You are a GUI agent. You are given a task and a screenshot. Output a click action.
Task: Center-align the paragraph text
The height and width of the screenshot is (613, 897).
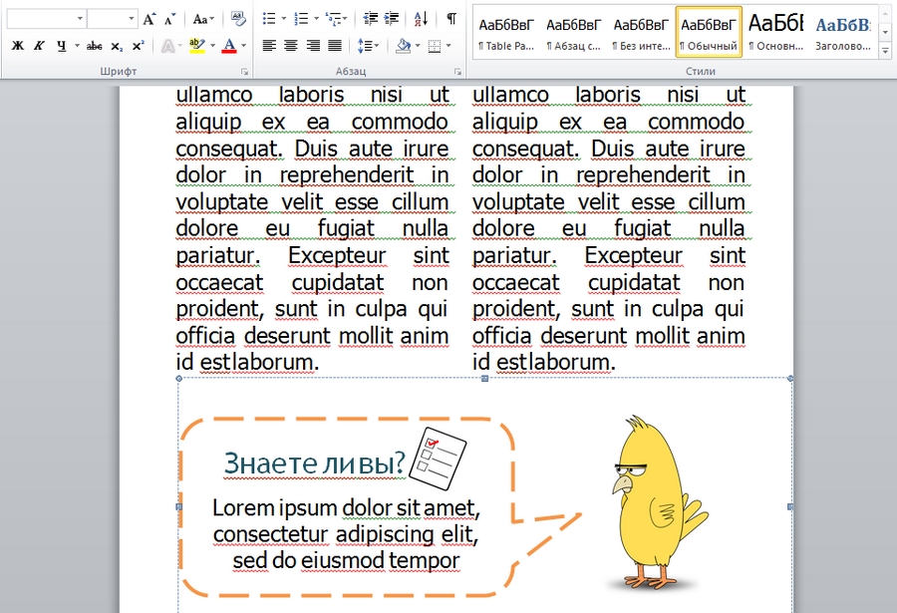point(291,46)
